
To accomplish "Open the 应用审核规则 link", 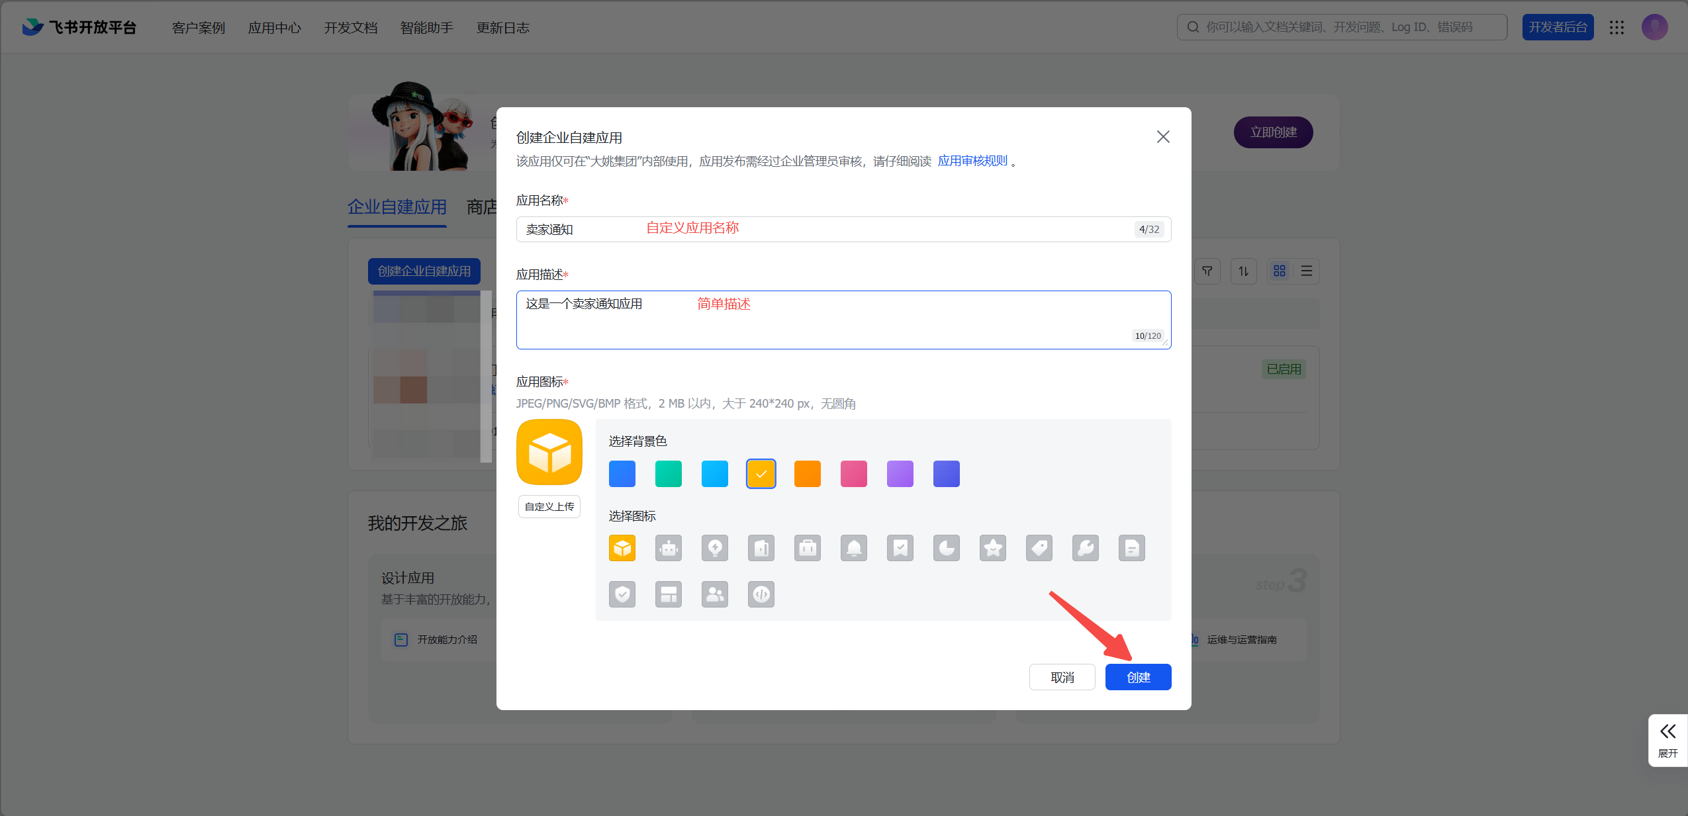I will point(972,161).
